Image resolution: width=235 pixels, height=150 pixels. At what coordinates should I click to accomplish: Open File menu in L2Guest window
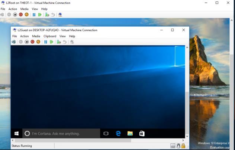(15, 36)
